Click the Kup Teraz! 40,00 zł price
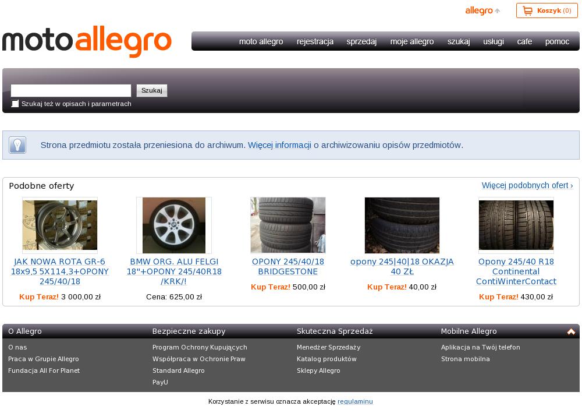 pyautogui.click(x=402, y=287)
